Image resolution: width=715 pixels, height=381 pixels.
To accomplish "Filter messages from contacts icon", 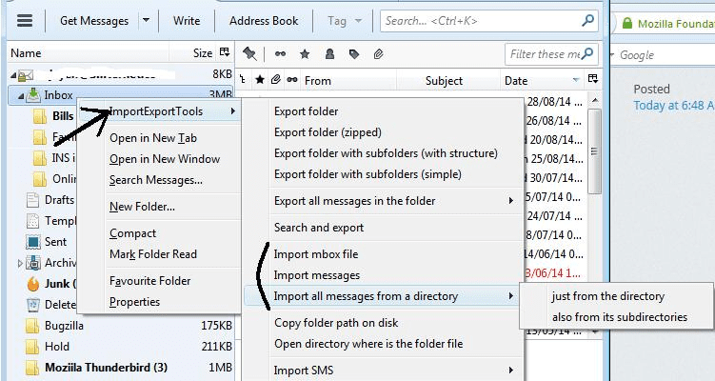I will (x=329, y=54).
